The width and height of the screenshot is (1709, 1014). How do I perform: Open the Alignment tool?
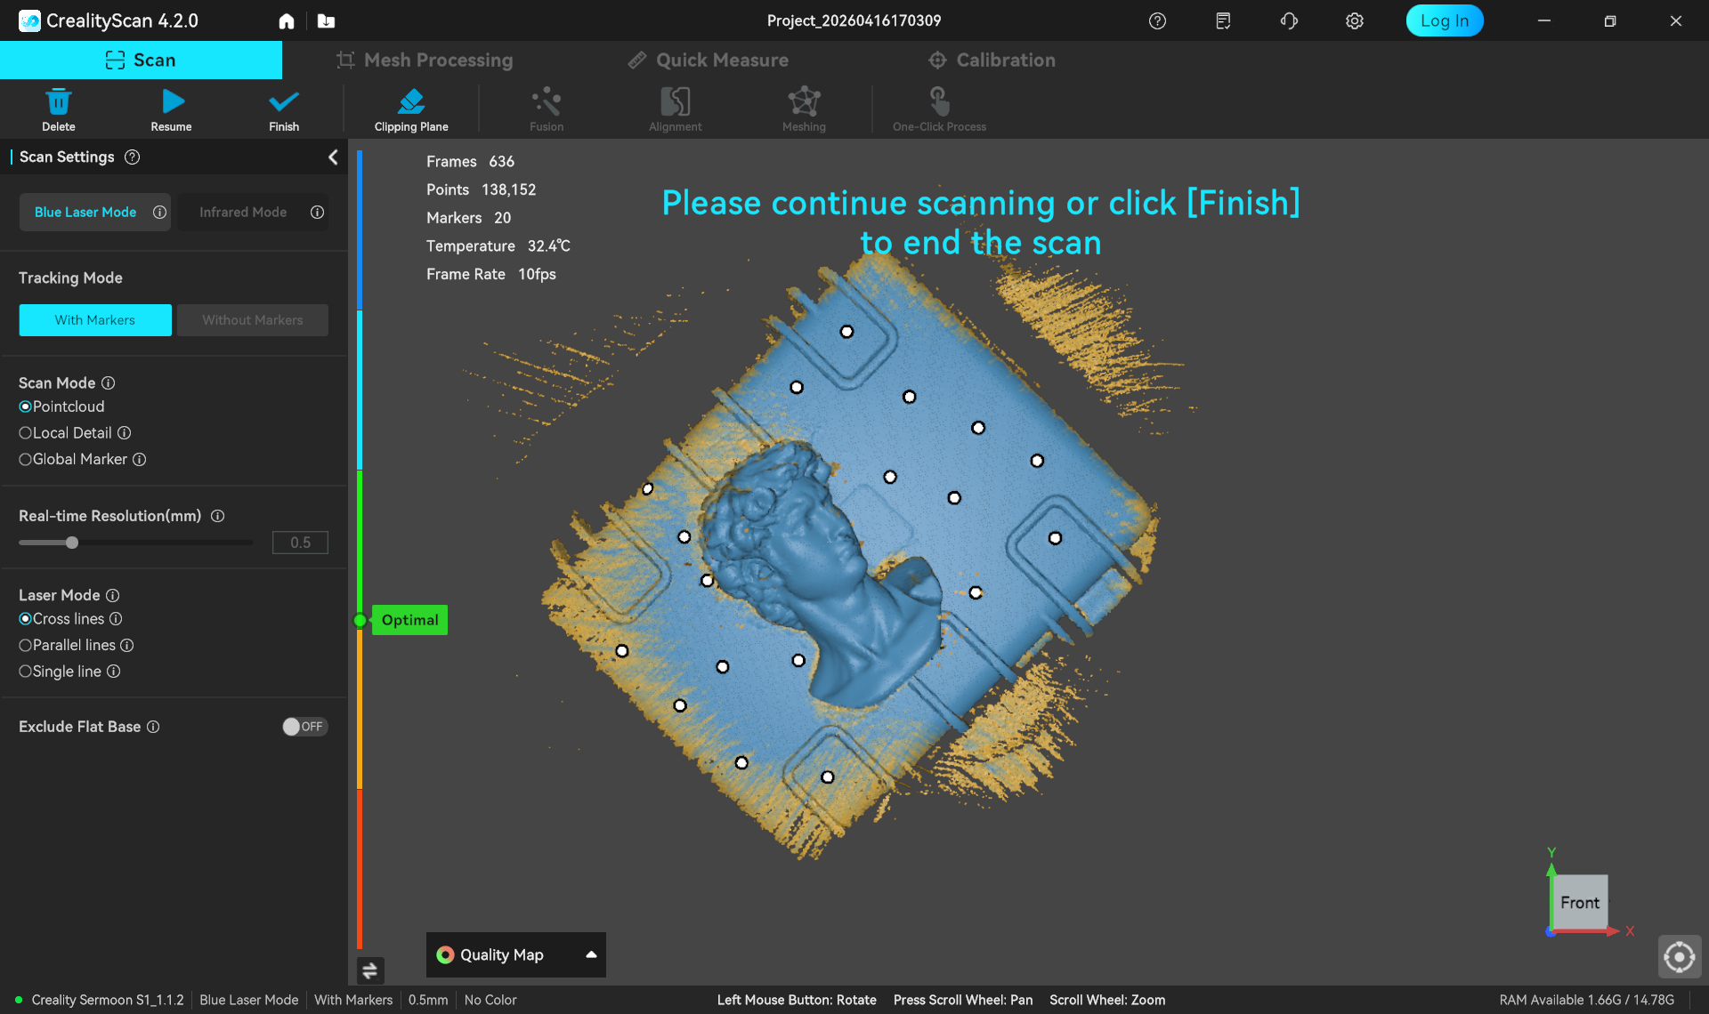coord(675,109)
